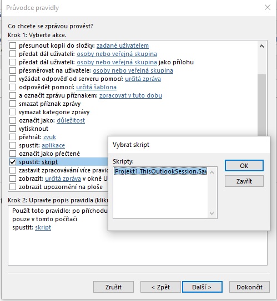Click the scripts list scroll up arrow
277x301 pixels.
212,172
